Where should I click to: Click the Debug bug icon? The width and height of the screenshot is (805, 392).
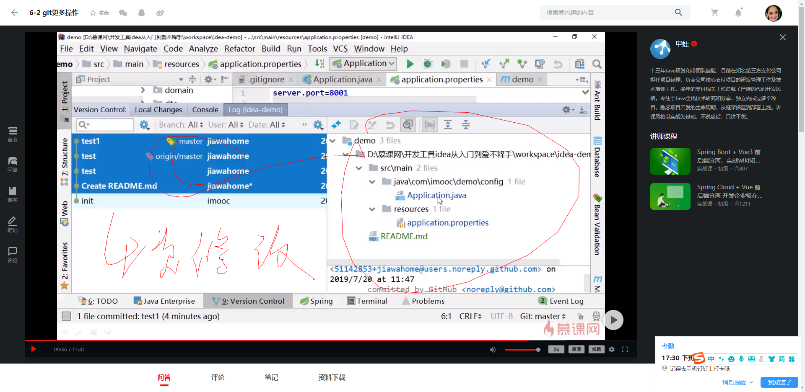tap(428, 64)
